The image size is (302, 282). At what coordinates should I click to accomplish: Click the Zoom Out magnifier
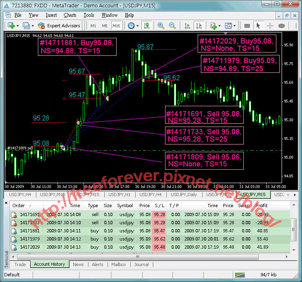172,26
